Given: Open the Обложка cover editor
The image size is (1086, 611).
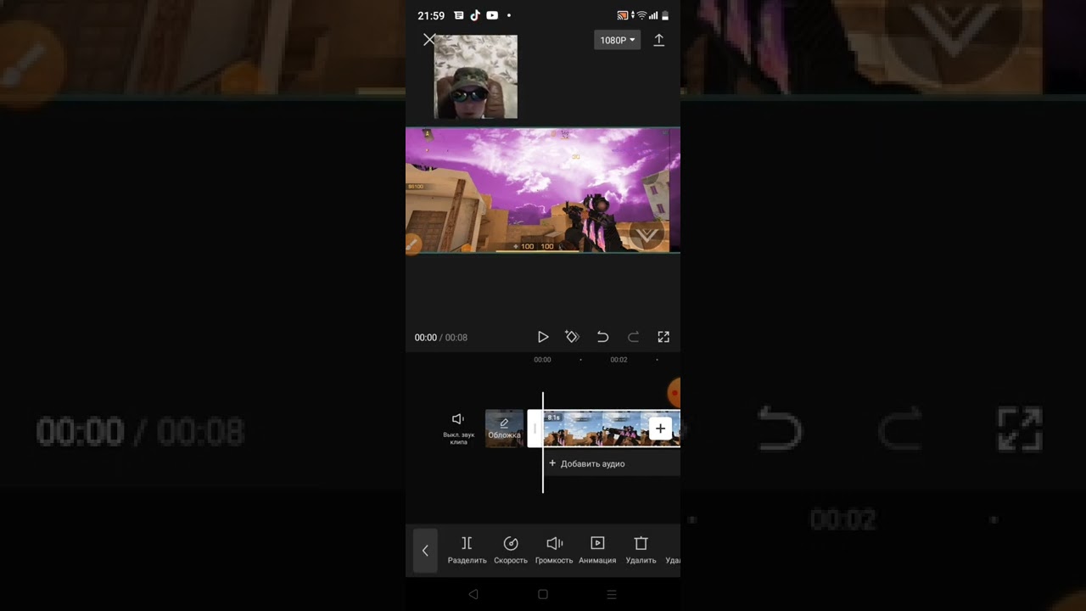Looking at the screenshot, I should 504,429.
